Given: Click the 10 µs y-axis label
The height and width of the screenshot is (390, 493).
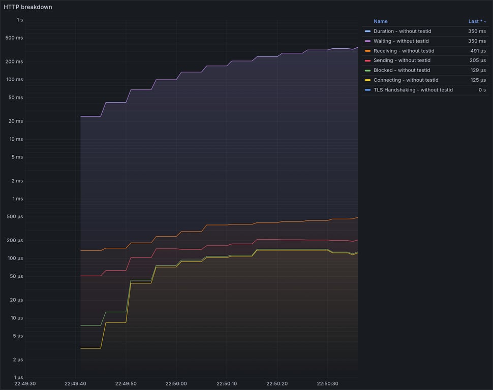Looking at the screenshot, I should tap(17, 318).
